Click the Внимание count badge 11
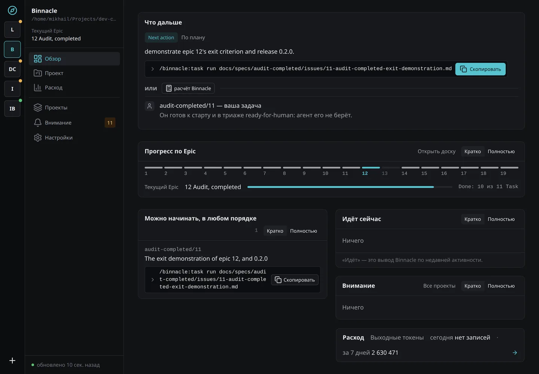539x374 pixels. pos(110,123)
